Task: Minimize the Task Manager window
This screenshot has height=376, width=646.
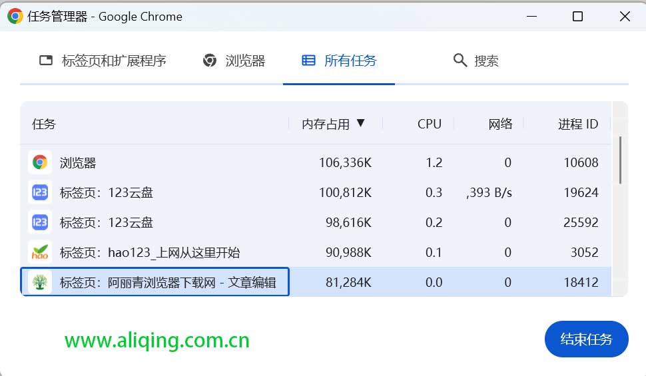Action: tap(532, 17)
